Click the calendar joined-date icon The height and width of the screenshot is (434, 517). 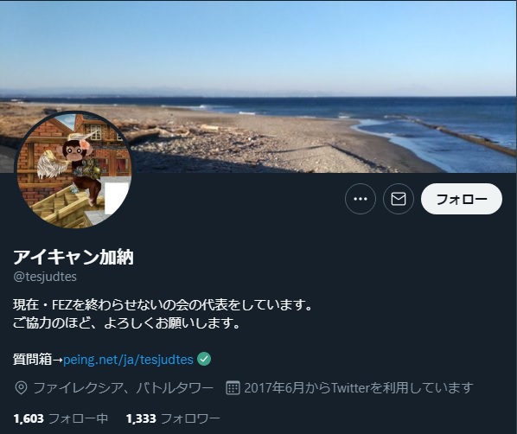[x=233, y=388]
